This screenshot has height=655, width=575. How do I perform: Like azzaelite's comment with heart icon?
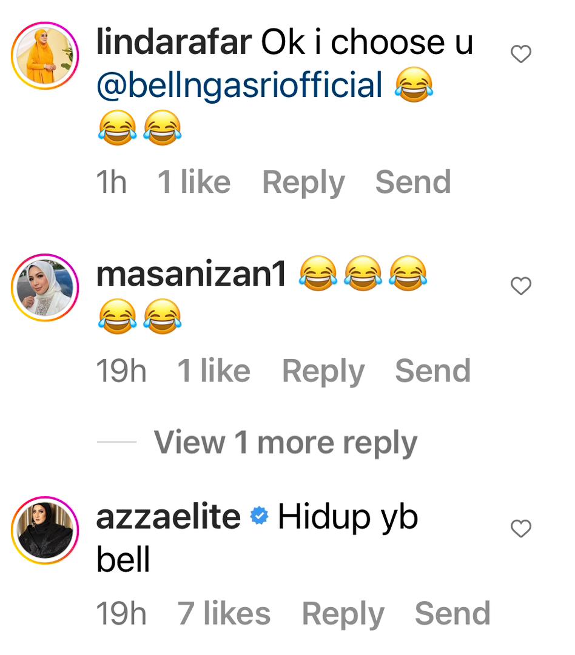[x=520, y=528]
